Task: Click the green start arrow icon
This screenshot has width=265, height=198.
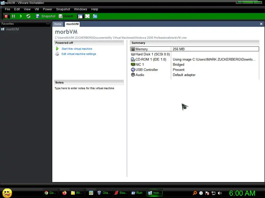Action: coord(57,49)
